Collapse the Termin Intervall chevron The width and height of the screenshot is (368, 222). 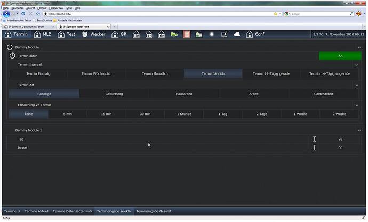[x=357, y=65]
